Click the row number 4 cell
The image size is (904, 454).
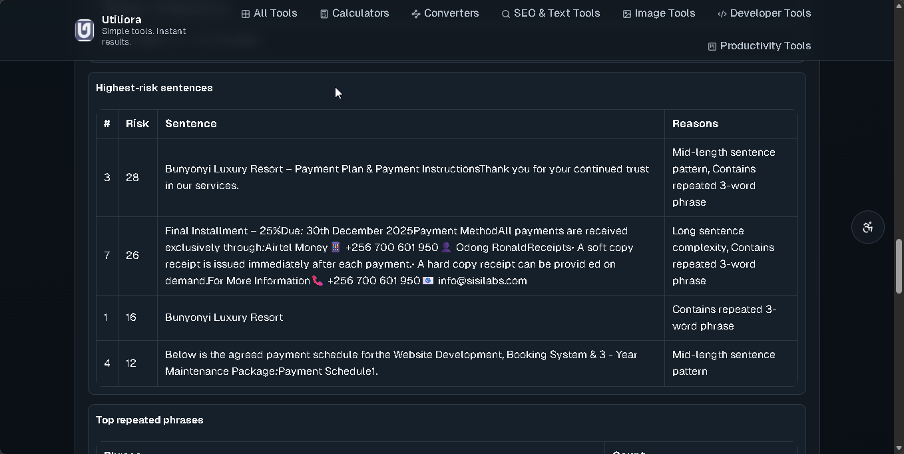107,363
